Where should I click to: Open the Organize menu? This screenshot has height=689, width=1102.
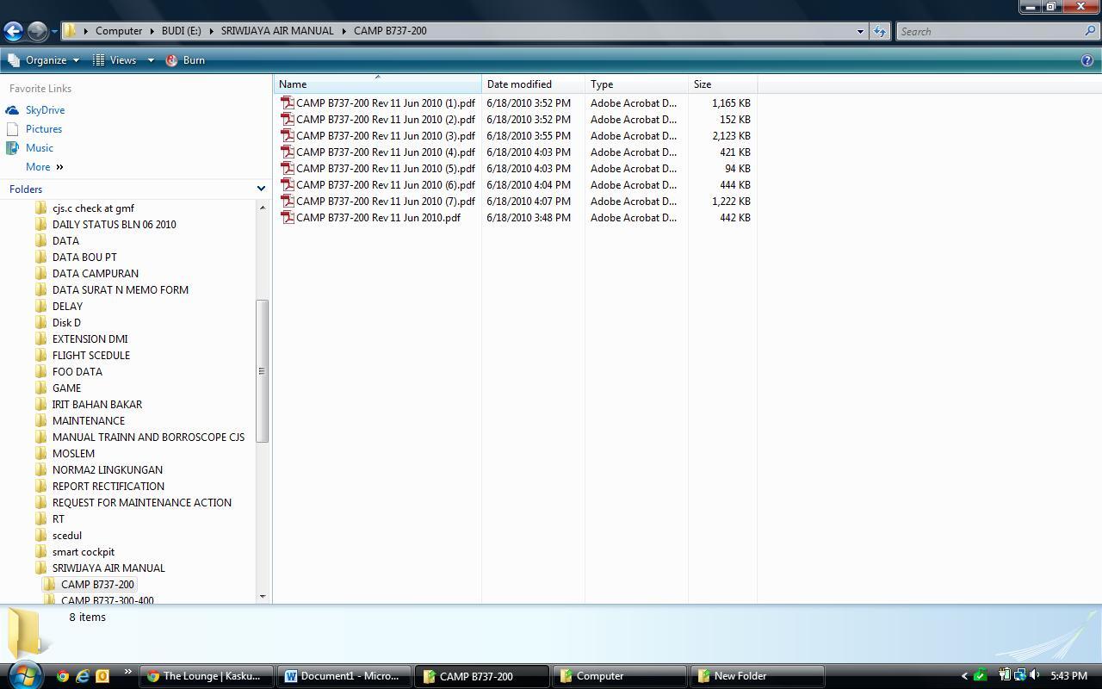coord(44,60)
